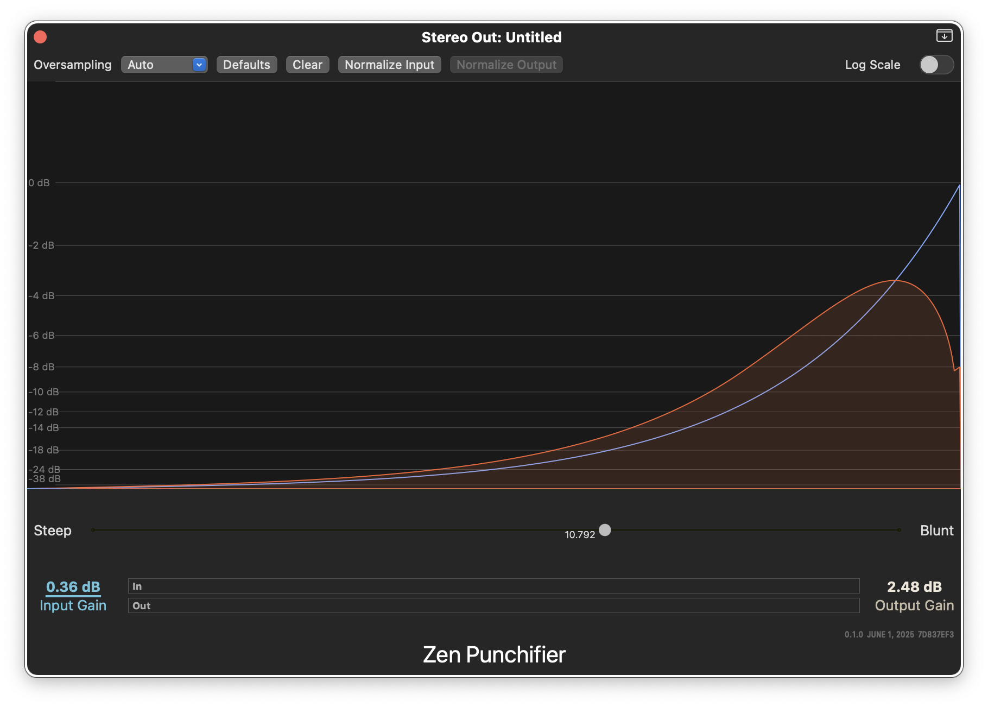Click the window view icon in title bar
Image resolution: width=988 pixels, height=707 pixels.
[944, 36]
